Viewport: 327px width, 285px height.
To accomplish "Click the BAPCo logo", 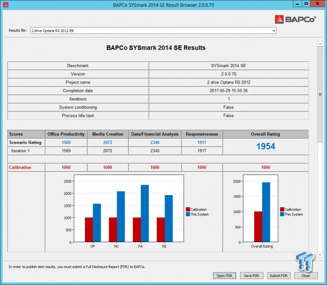I will 295,19.
